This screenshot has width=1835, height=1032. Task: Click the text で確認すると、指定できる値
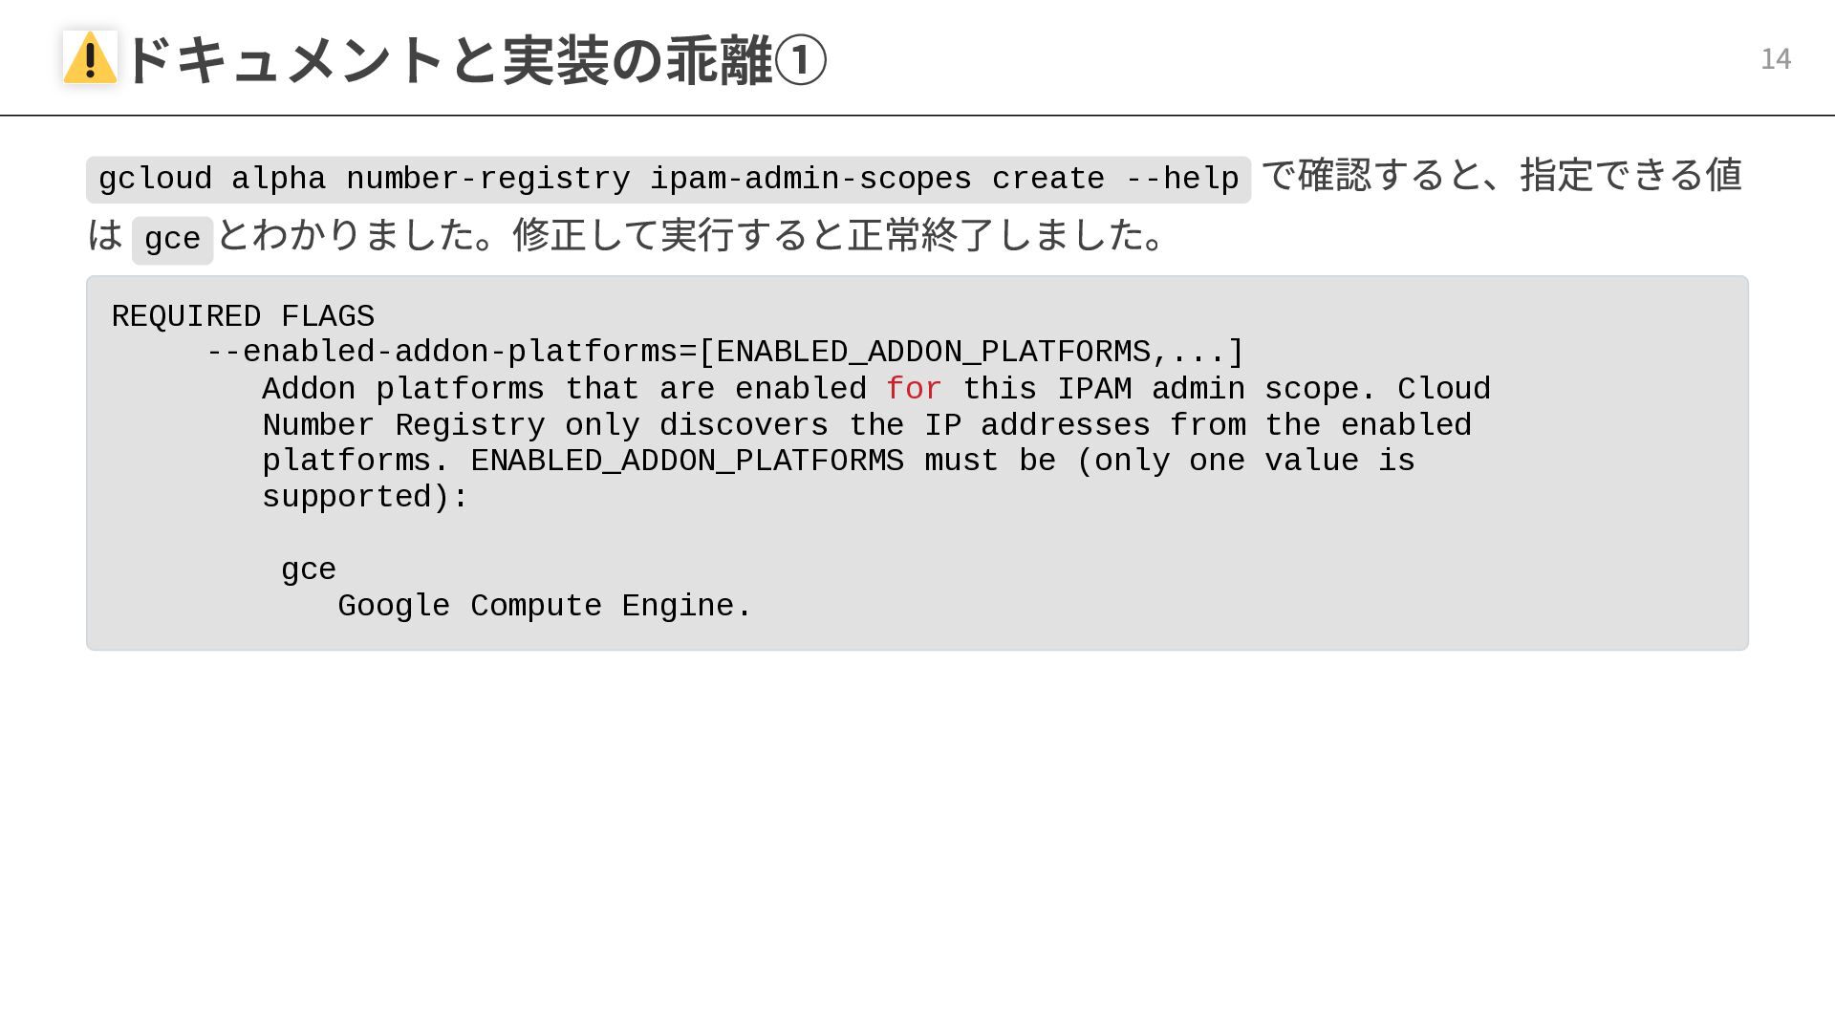pos(1500,176)
